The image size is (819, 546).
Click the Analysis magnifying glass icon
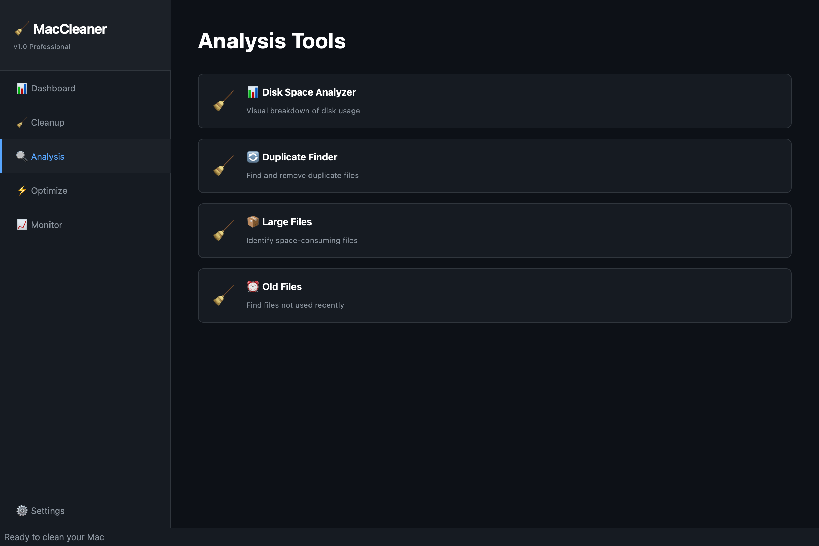click(21, 157)
